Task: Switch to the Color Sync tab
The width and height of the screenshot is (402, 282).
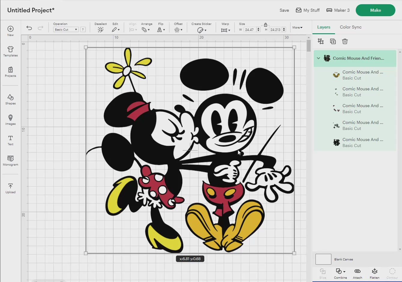Action: click(x=351, y=27)
